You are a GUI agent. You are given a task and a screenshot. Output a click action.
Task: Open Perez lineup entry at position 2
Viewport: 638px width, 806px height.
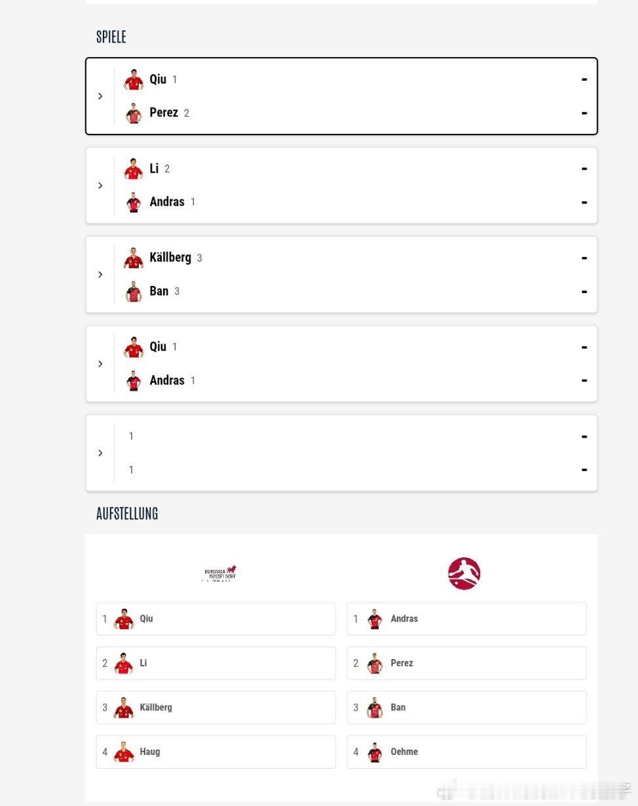coord(466,664)
